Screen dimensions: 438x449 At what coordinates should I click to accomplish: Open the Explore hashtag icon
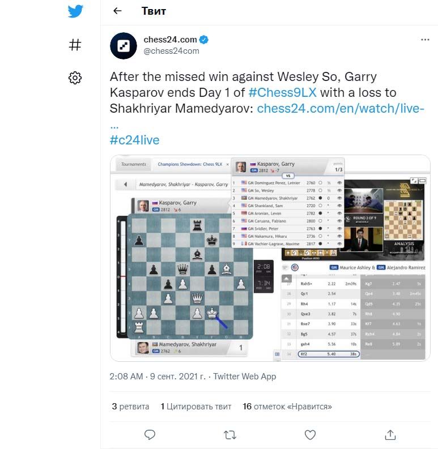(75, 45)
